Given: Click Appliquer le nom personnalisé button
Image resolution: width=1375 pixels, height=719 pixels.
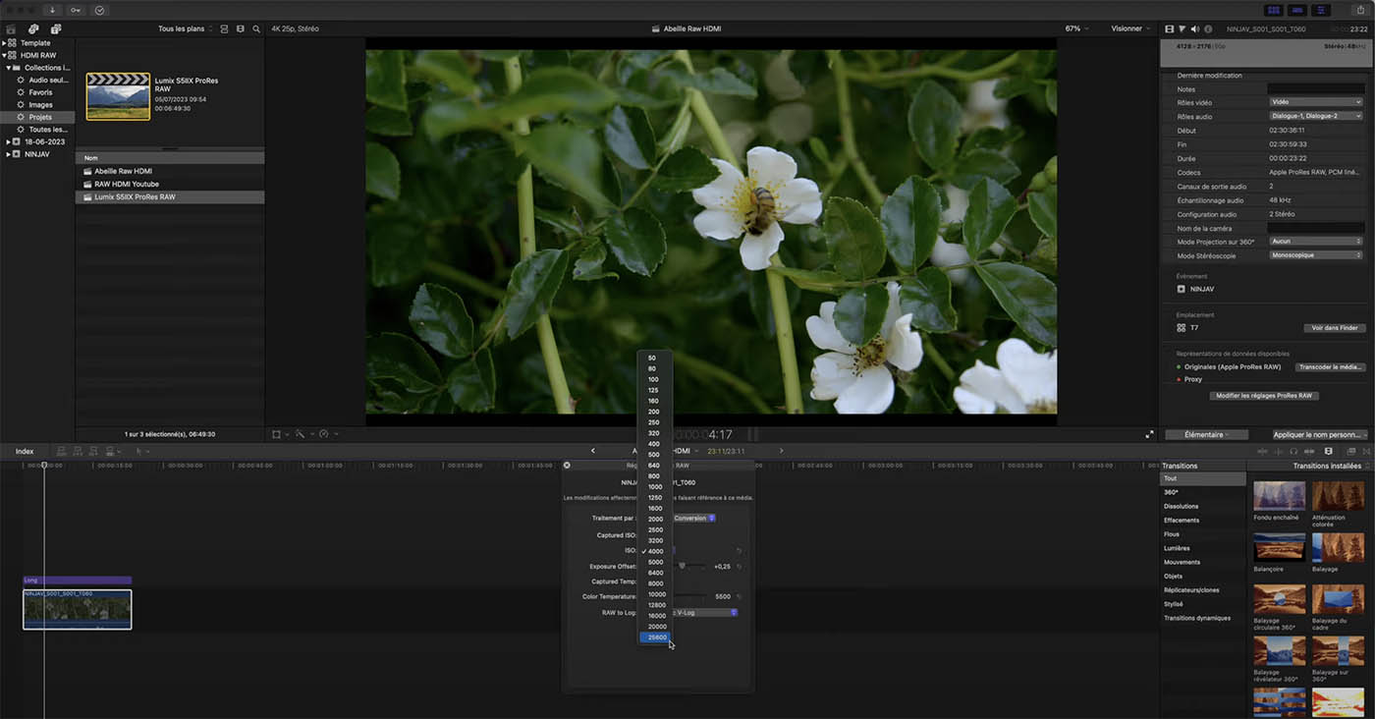Looking at the screenshot, I should click(1320, 434).
